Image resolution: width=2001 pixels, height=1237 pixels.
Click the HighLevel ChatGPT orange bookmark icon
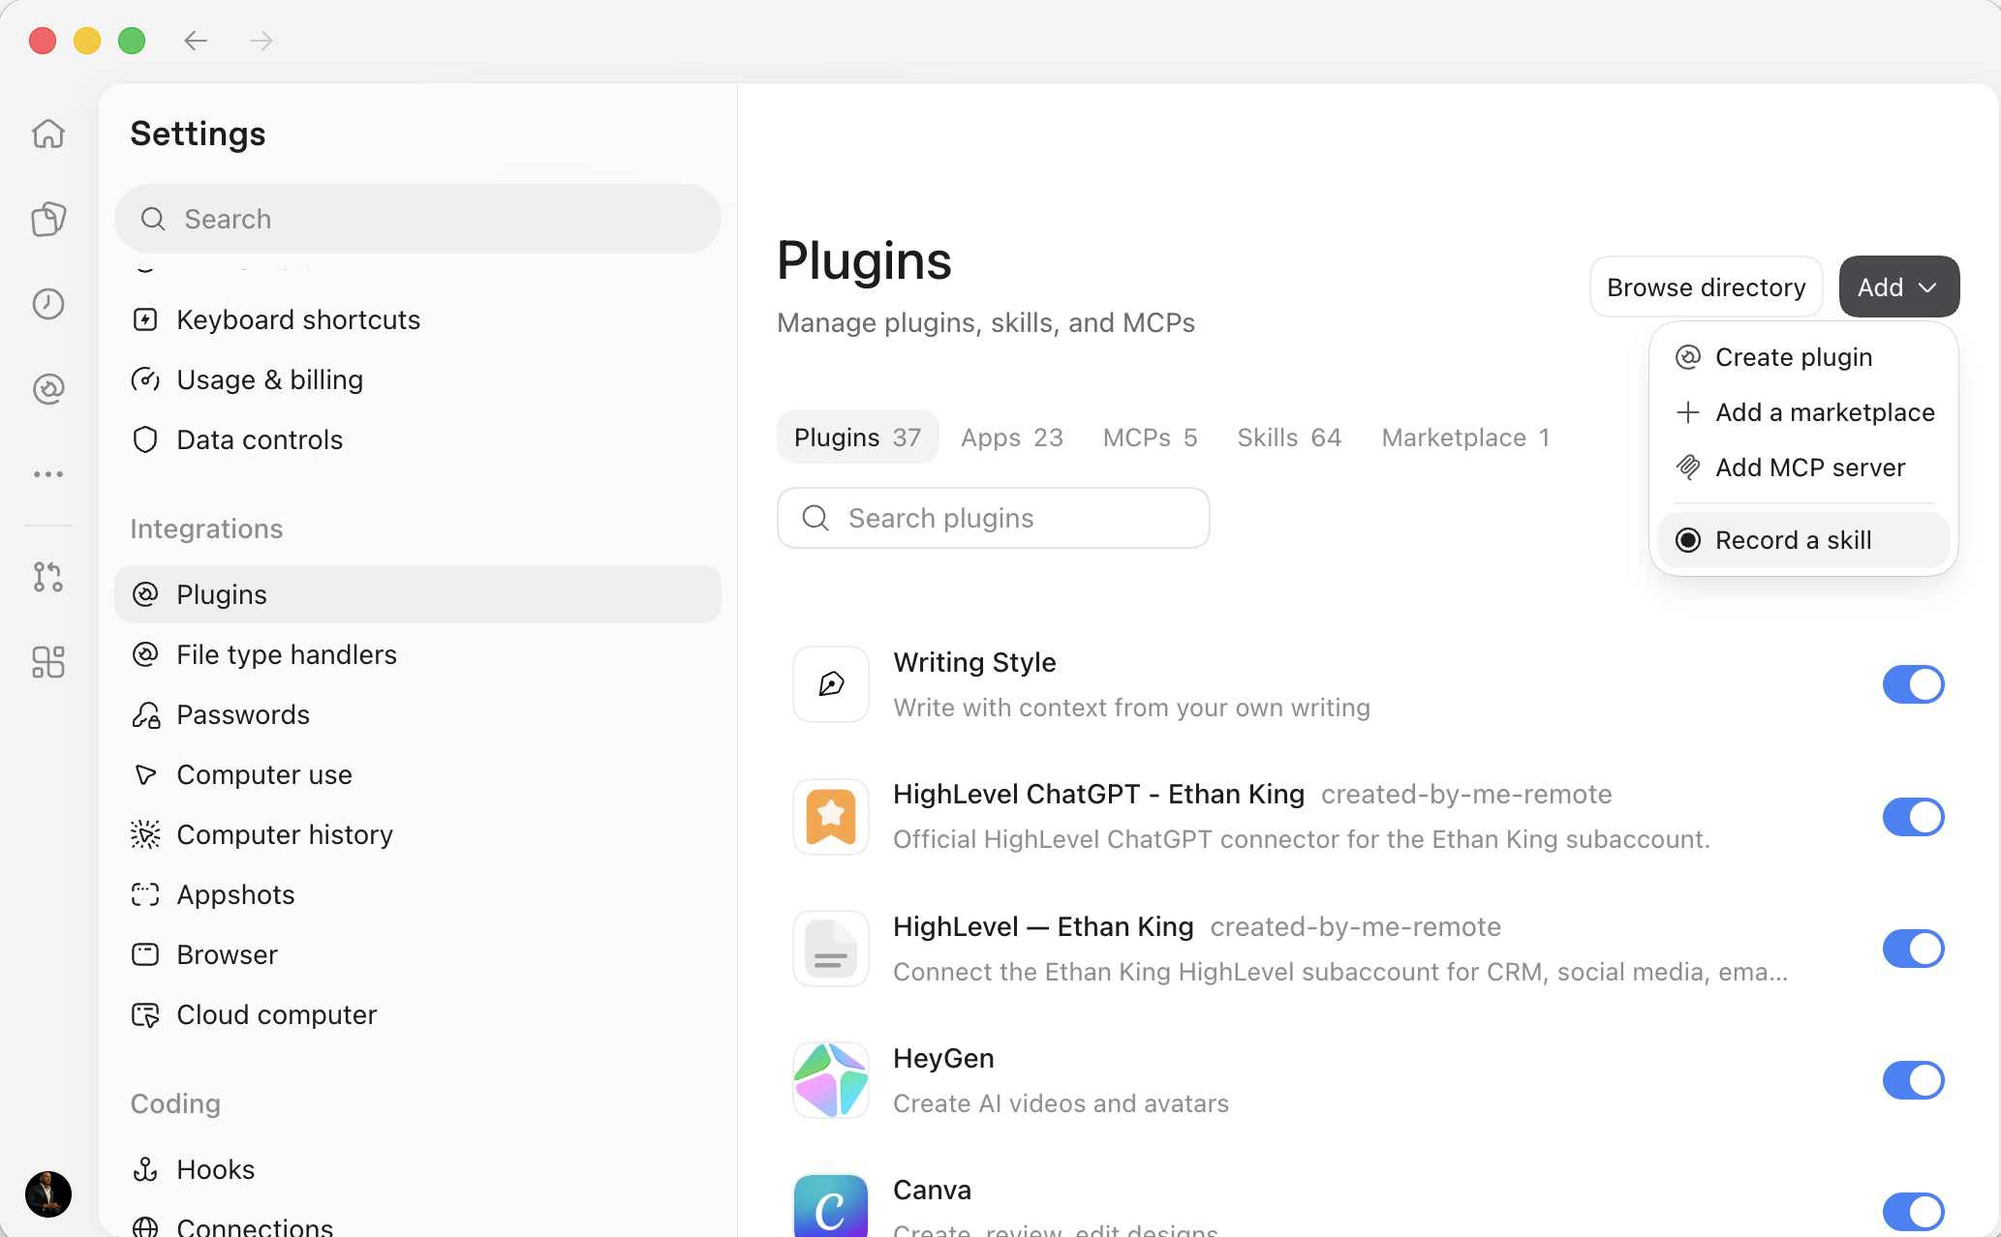[831, 817]
